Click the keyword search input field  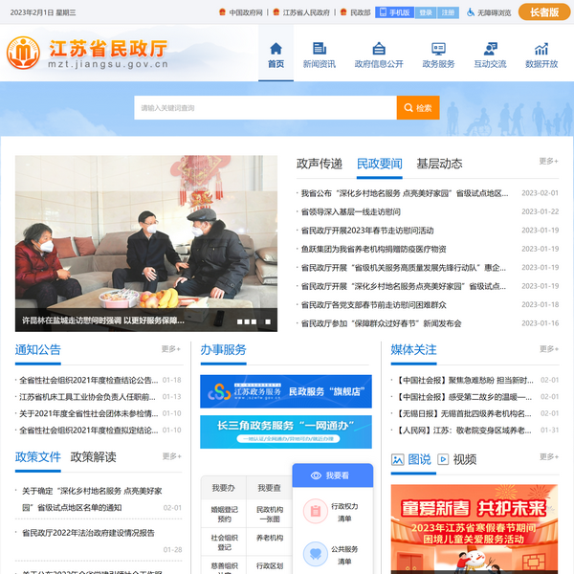point(265,108)
